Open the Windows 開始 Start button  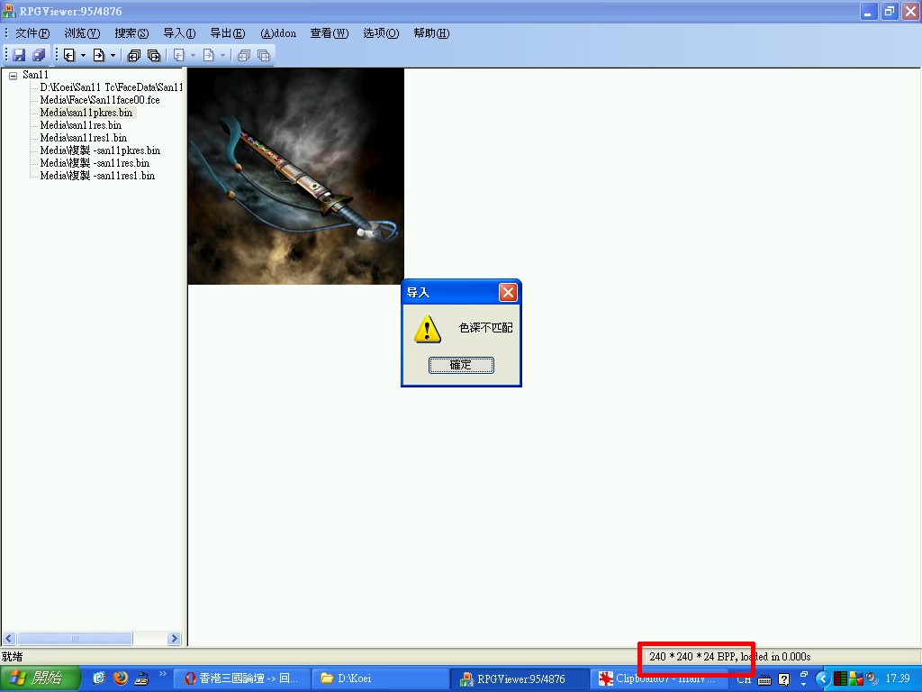40,678
